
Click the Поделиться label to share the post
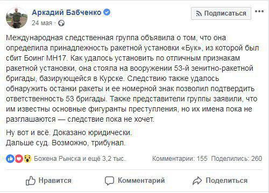226,181
